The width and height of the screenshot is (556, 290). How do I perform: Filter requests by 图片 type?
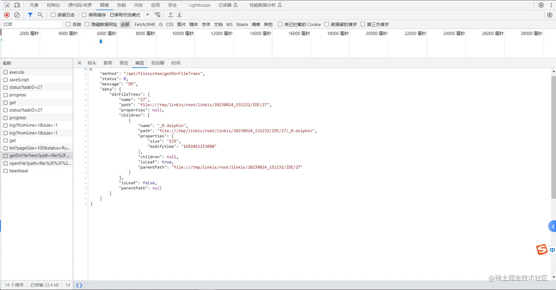(x=181, y=25)
